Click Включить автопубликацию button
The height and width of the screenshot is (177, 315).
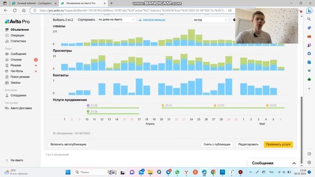[68, 144]
